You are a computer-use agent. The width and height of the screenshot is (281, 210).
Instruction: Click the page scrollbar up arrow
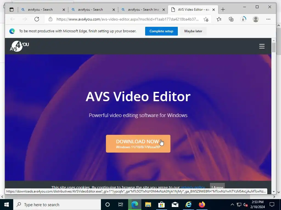274,40
